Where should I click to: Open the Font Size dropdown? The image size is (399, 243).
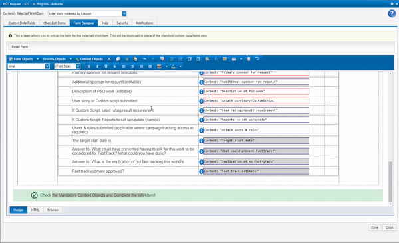tap(78, 66)
